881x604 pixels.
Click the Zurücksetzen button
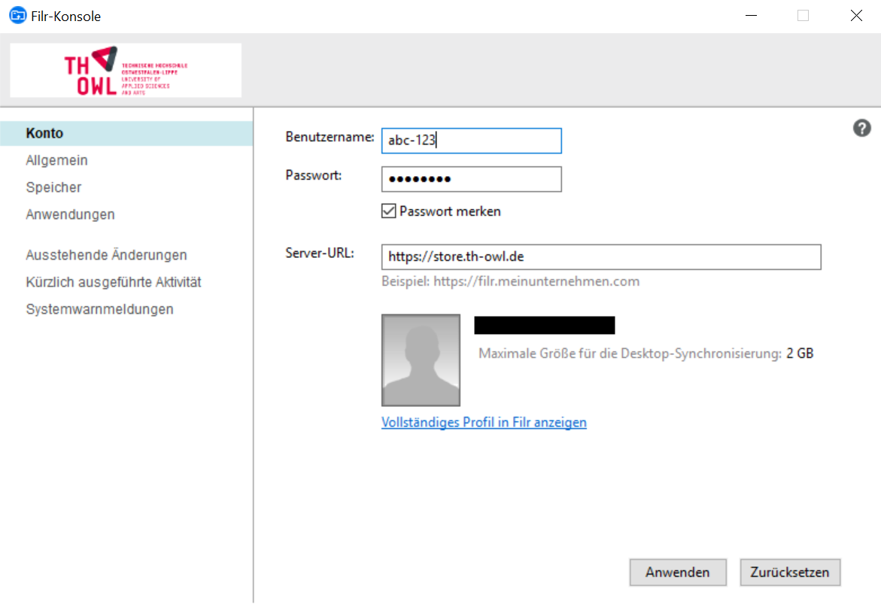tap(789, 572)
